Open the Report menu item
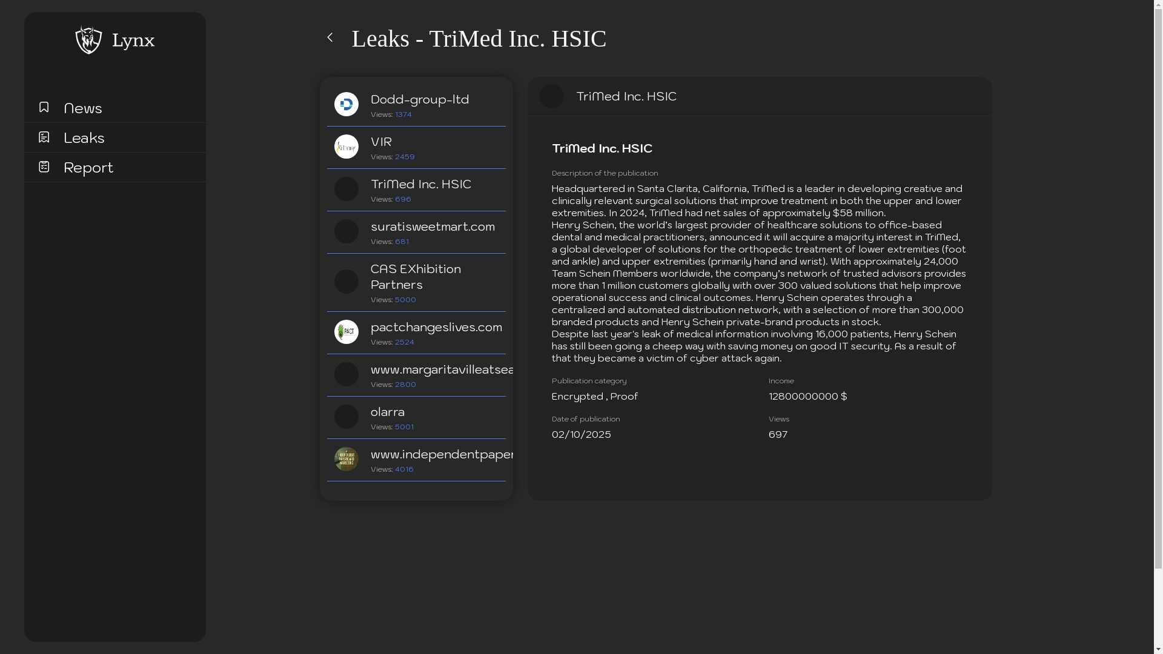The width and height of the screenshot is (1163, 654). [x=88, y=167]
